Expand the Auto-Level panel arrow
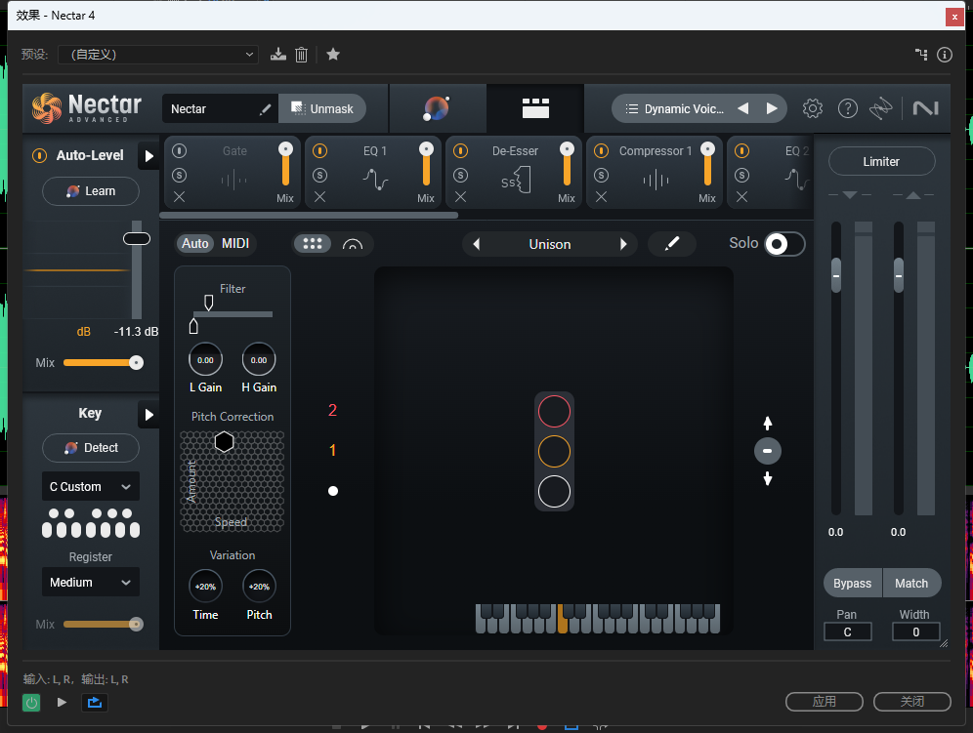Screen dimensions: 973x733 click(148, 155)
